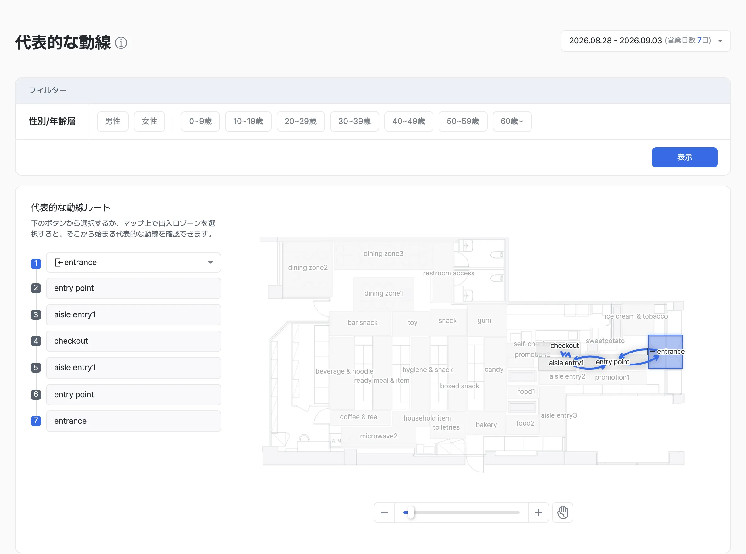Image resolution: width=746 pixels, height=554 pixels.
Task: Click the restroom access zone label
Action: coord(448,273)
